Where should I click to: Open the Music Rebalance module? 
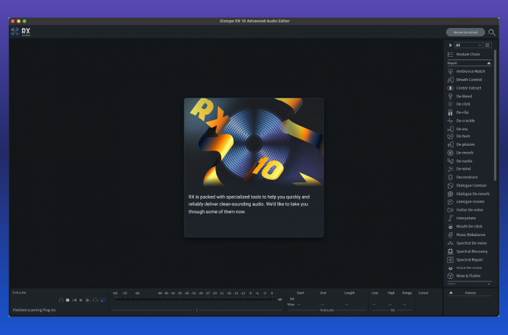tap(467, 235)
